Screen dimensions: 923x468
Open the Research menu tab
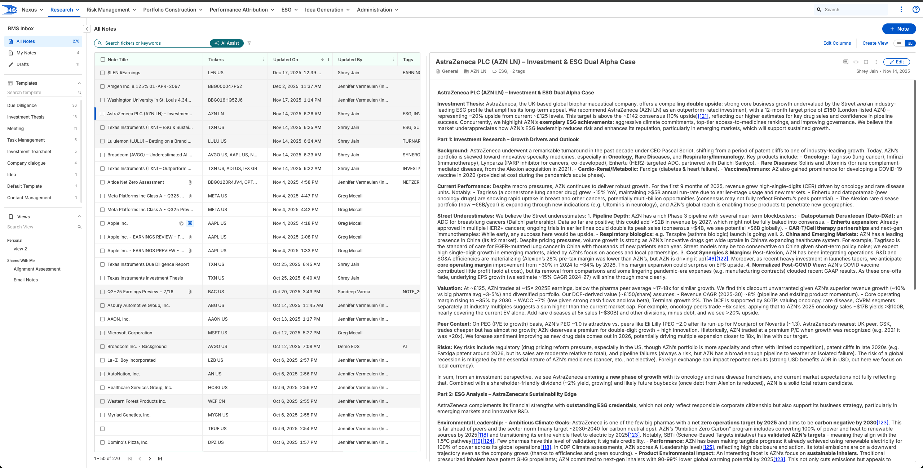pyautogui.click(x=65, y=10)
